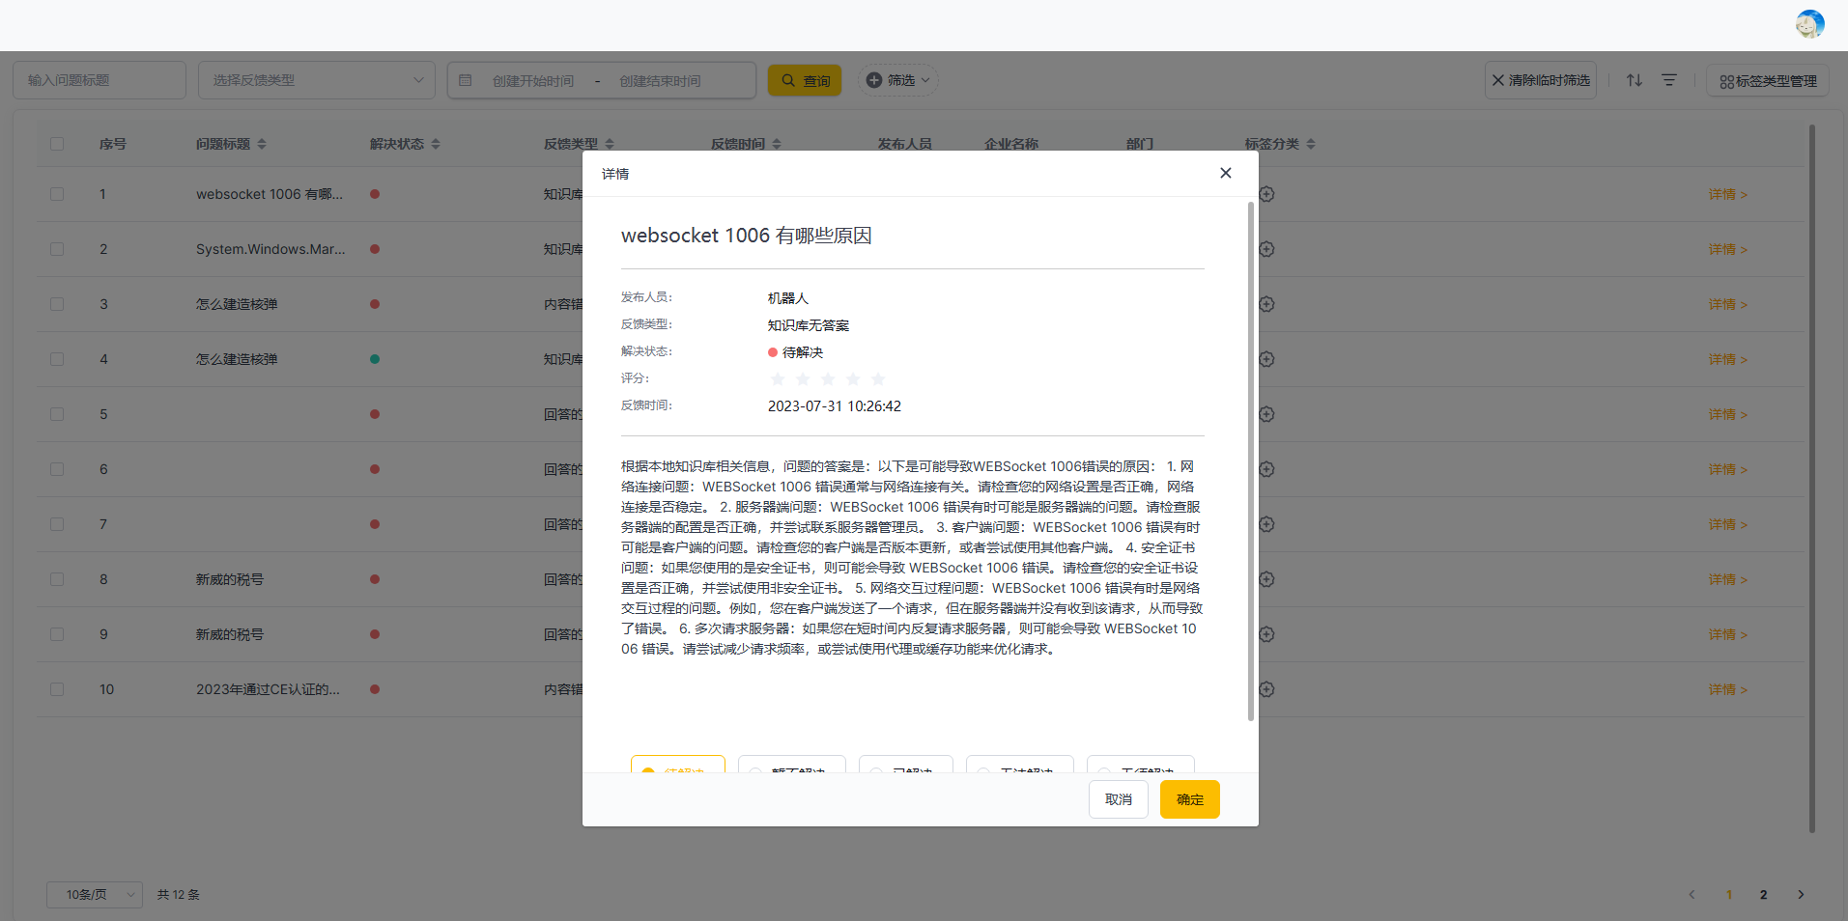Rate two stars in 评分
This screenshot has width=1848, height=921.
(803, 379)
